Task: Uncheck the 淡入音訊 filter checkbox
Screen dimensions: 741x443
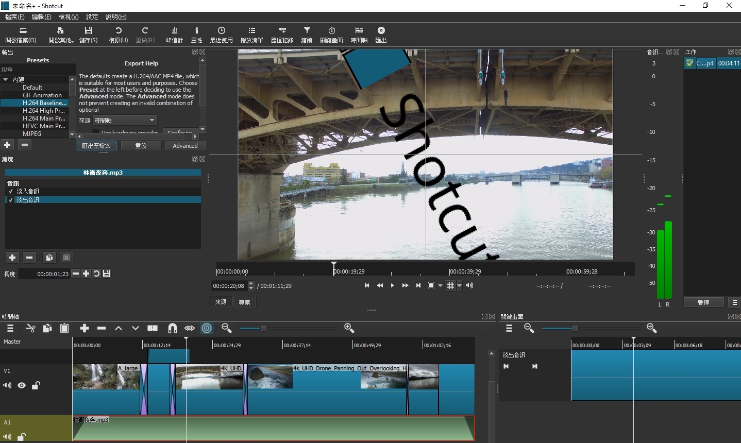Action: [11, 191]
